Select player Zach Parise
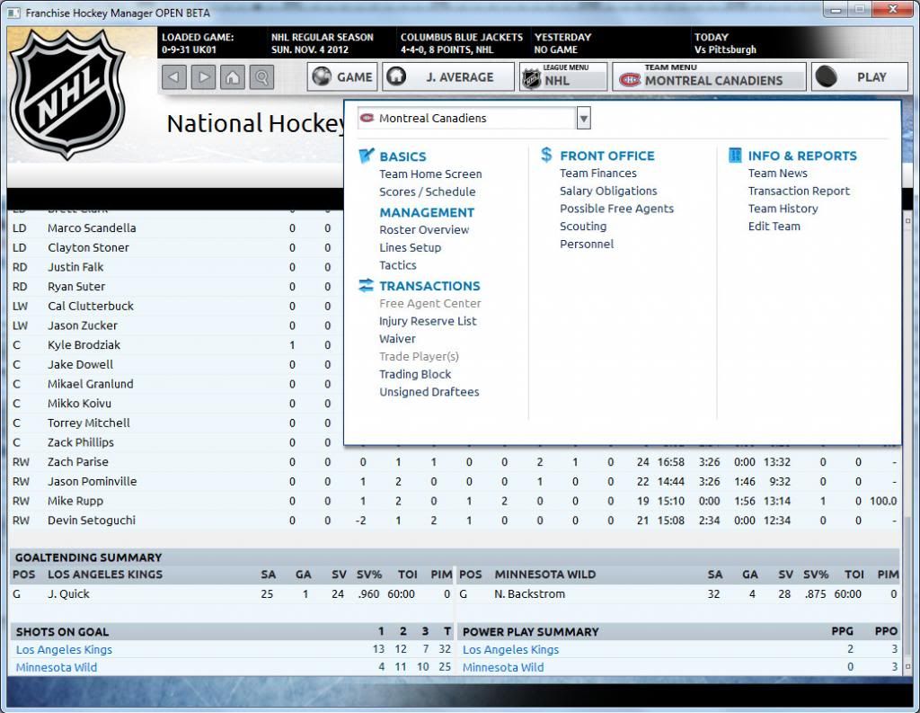 78,461
